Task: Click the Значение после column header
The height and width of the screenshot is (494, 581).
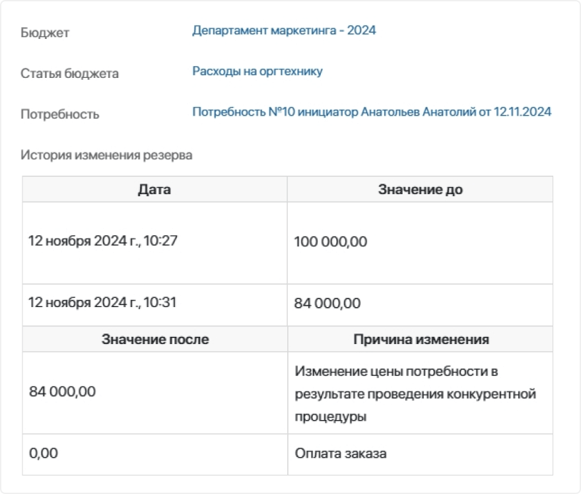Action: pyautogui.click(x=155, y=339)
